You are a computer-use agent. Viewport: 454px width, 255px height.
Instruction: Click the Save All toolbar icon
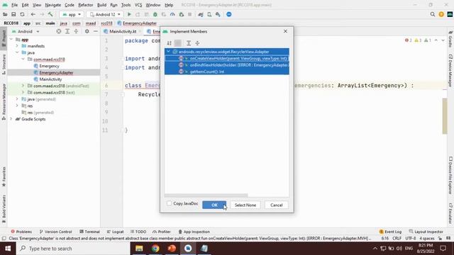(13, 14)
